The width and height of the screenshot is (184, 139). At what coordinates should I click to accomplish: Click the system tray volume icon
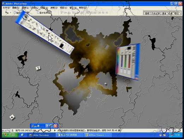tap(172, 135)
